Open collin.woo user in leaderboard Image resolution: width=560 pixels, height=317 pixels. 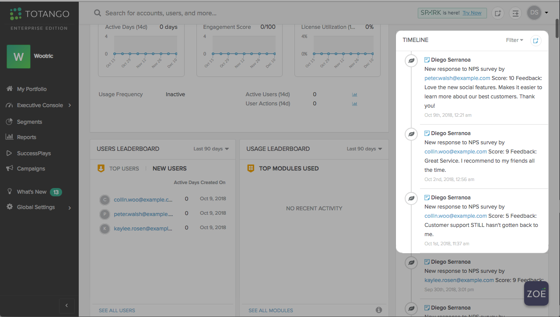click(x=143, y=199)
